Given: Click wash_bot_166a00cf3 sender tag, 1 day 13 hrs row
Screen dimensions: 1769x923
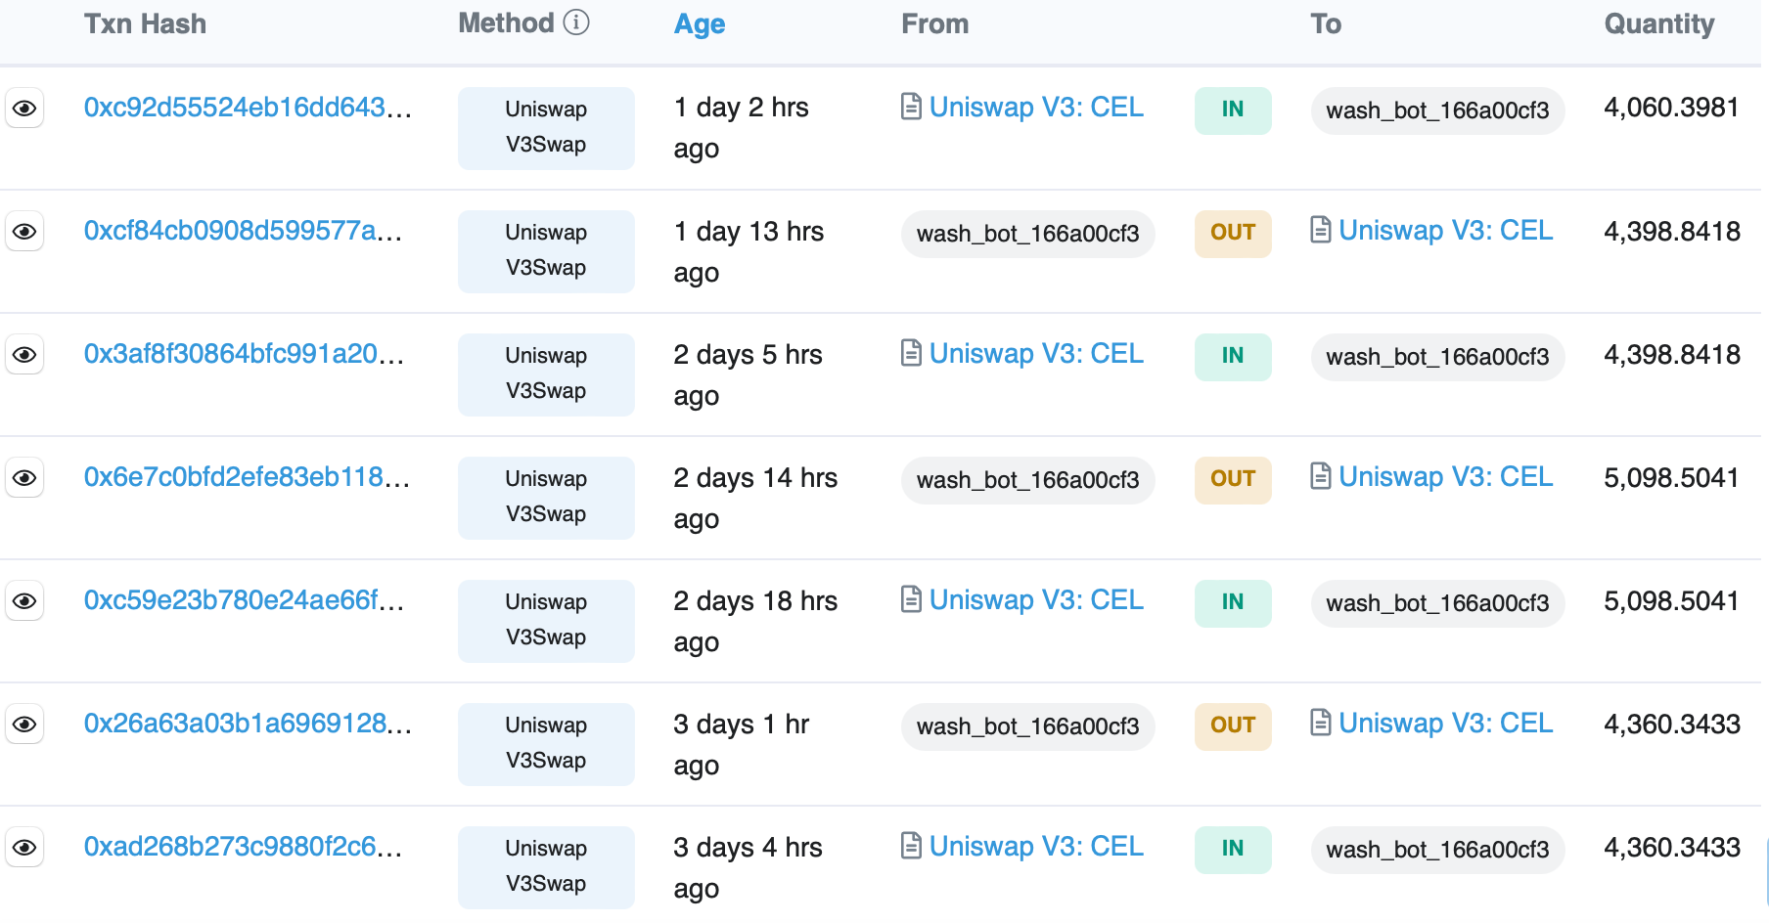Looking at the screenshot, I should click(1027, 234).
